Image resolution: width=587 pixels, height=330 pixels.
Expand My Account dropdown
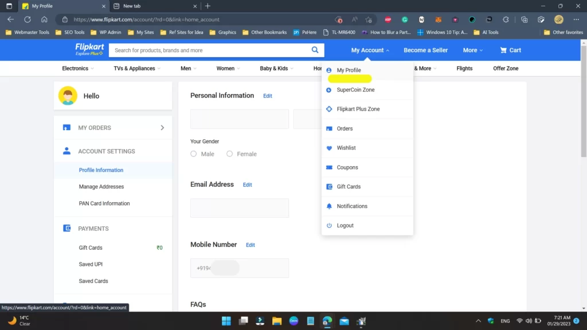[370, 50]
